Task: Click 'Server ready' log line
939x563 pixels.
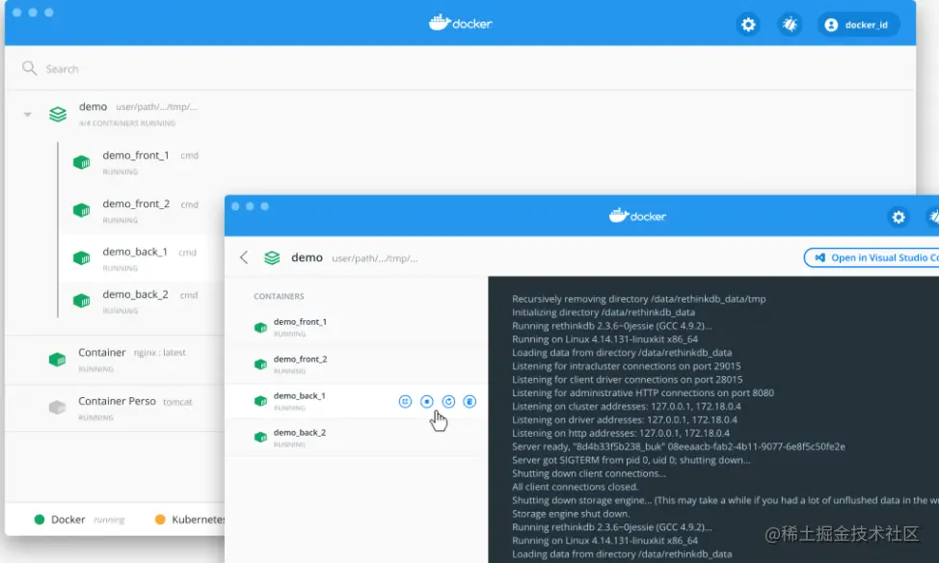Action: point(678,446)
